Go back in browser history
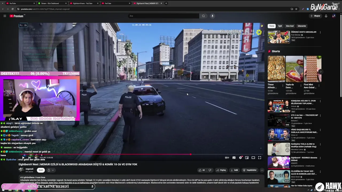342x192 pixels. (3, 9)
